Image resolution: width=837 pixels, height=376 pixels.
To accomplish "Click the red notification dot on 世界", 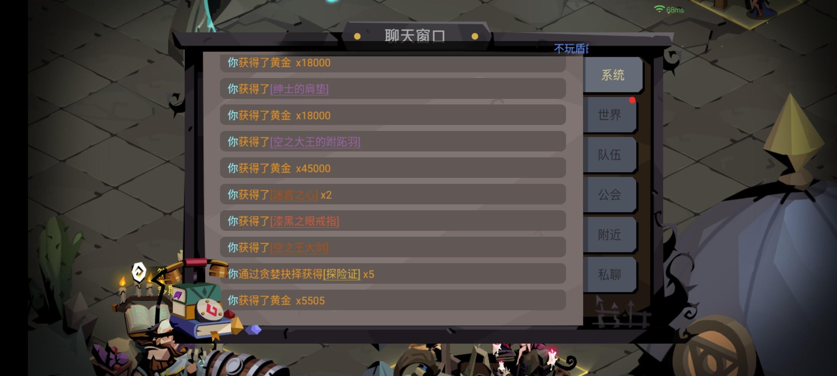I will point(632,101).
